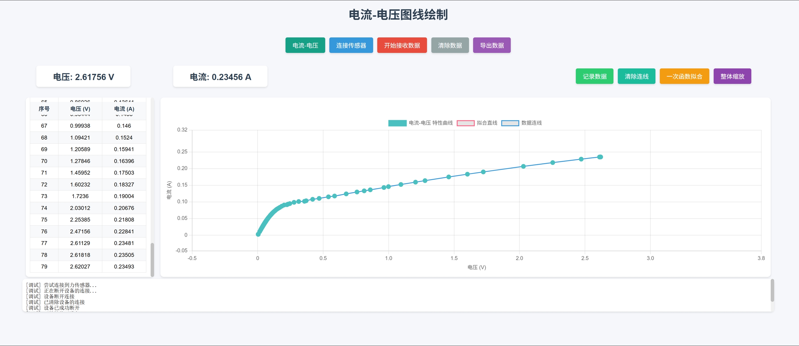Image resolution: width=799 pixels, height=346 pixels.
Task: Click 清除连线 to remove connecting lines
Action: pyautogui.click(x=636, y=76)
